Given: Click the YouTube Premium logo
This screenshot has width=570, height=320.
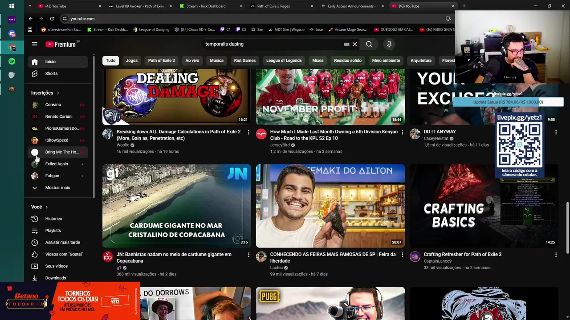Looking at the screenshot, I should click(x=61, y=44).
